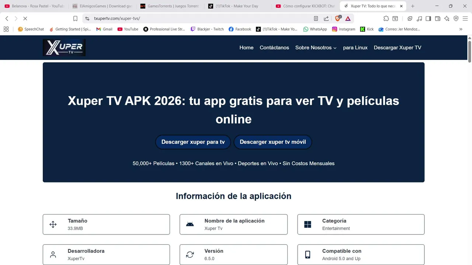The image size is (472, 265).
Task: Switch to Belanova - Rosa Pastel YouTube tab
Action: (x=34, y=6)
